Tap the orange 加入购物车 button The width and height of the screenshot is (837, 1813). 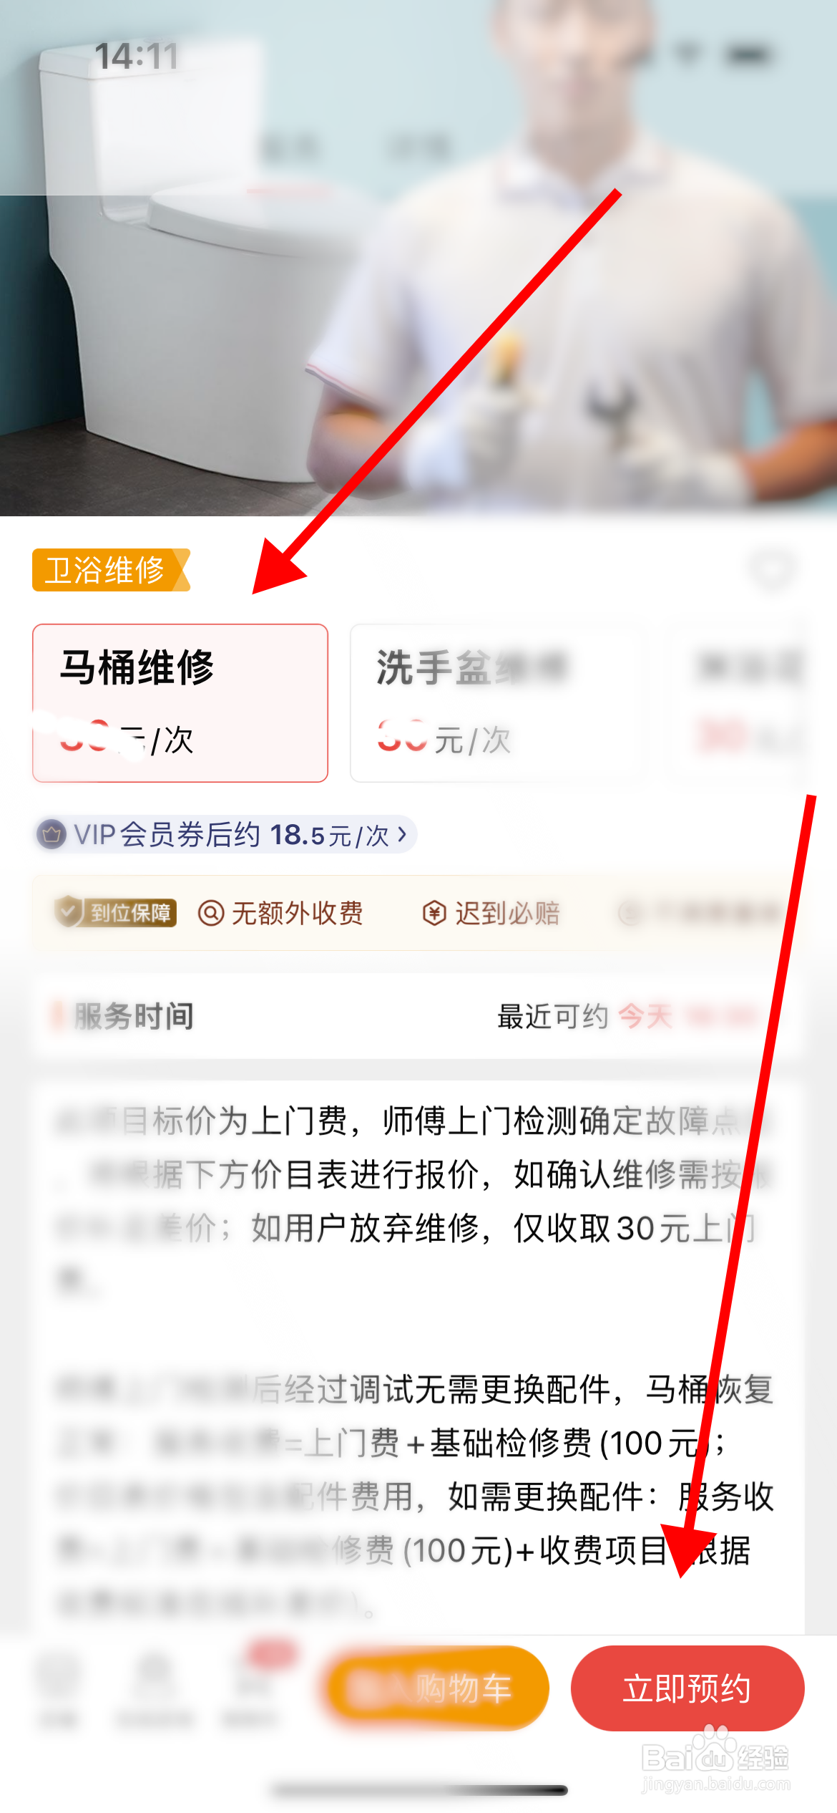click(436, 1688)
